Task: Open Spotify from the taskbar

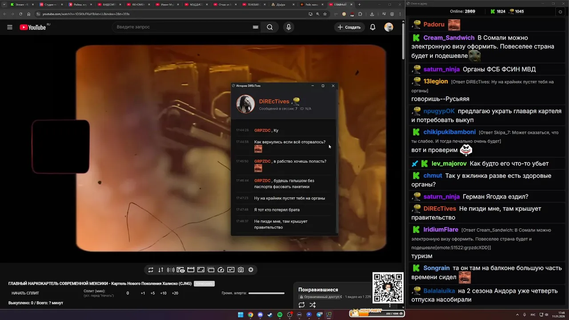Action: tap(280, 315)
